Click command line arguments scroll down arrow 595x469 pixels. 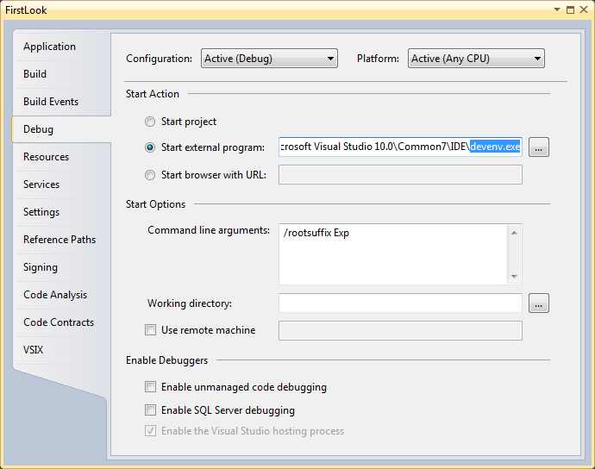click(514, 276)
